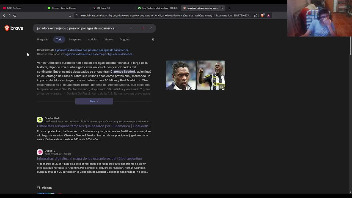Bookmark this page with the bookmark icon
This screenshot has height=198, width=352.
click(x=70, y=15)
